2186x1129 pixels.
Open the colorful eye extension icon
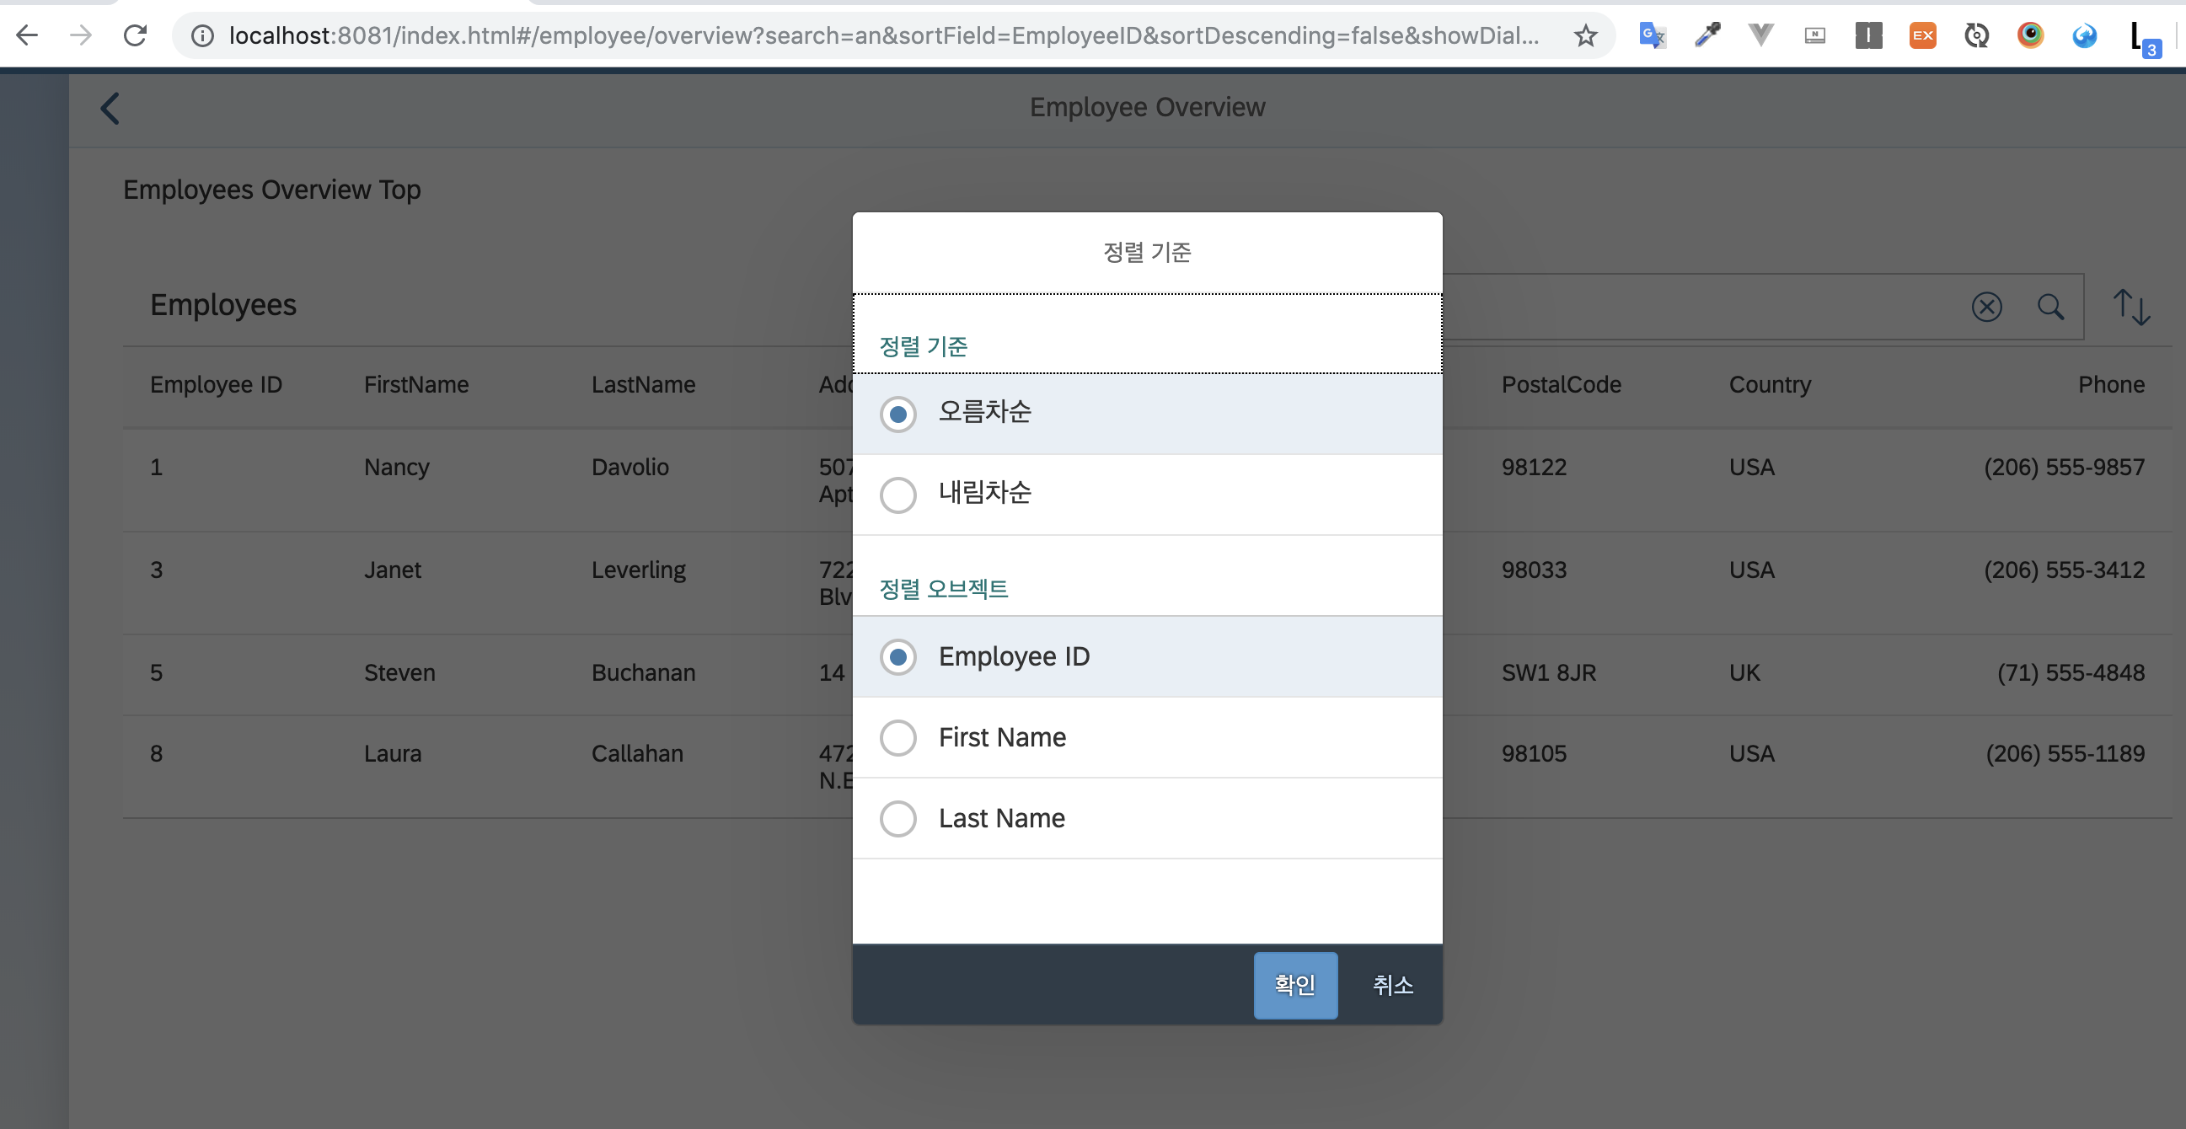point(2030,35)
